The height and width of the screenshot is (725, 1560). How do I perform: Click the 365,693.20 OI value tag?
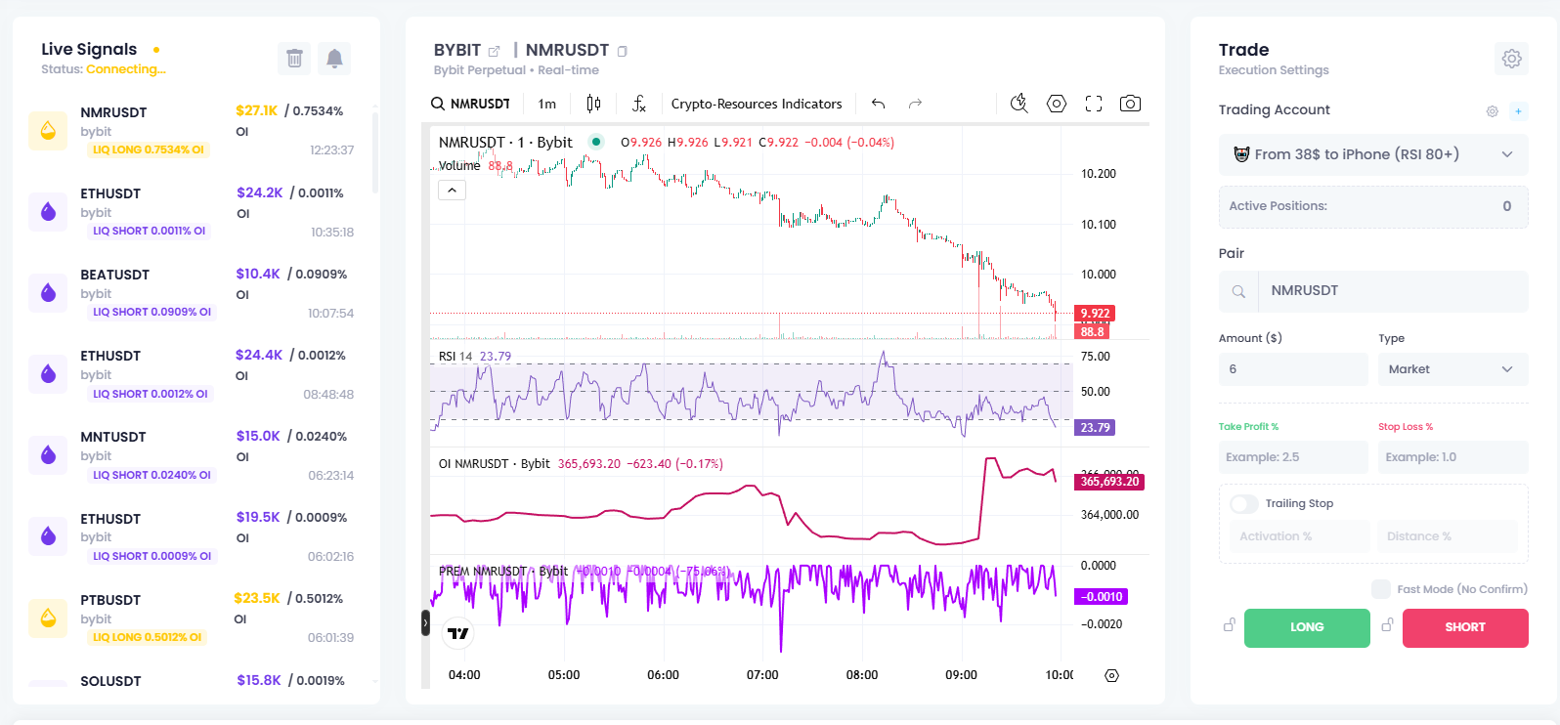coord(1109,482)
